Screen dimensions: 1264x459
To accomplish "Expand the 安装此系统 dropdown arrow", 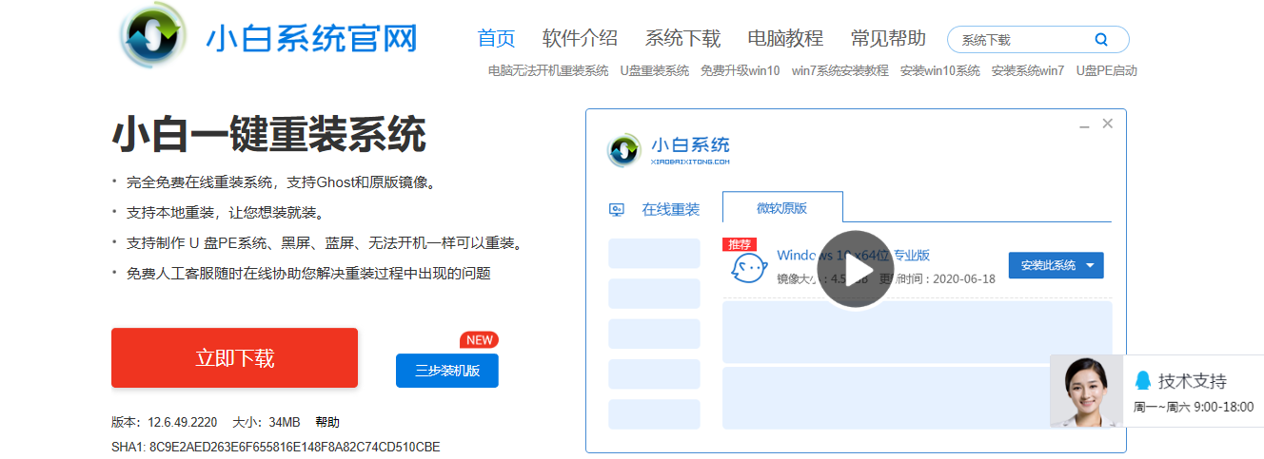I will (1090, 266).
